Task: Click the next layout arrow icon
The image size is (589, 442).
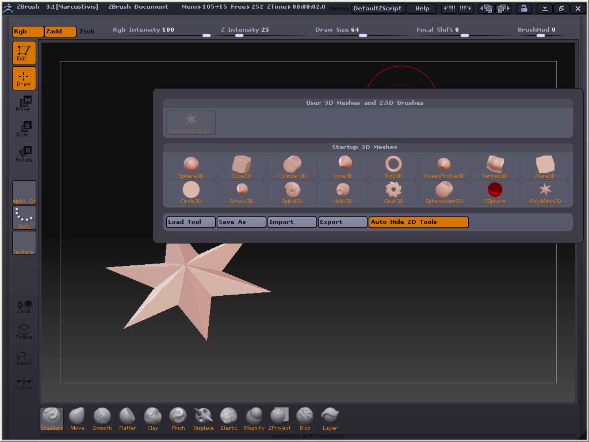Action: click(503, 8)
